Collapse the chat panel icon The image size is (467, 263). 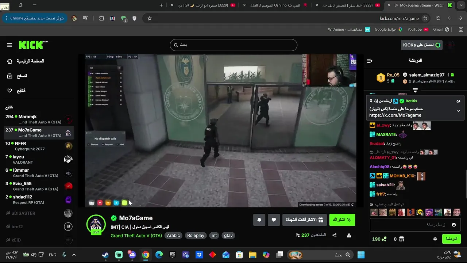pyautogui.click(x=370, y=61)
